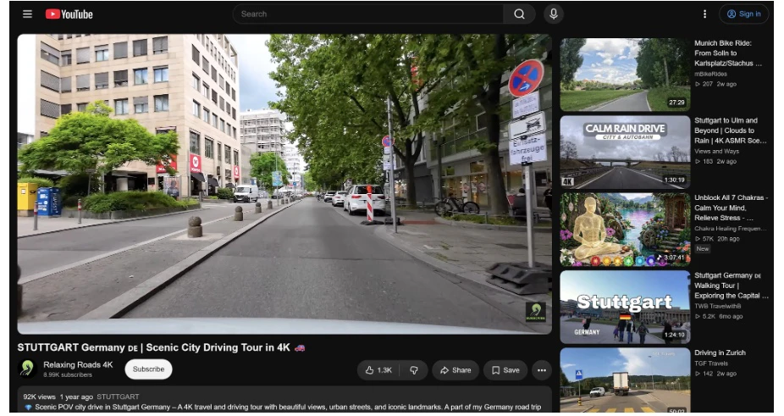The image size is (784, 416).
Task: Dislike the video with thumbs down
Action: 414,370
